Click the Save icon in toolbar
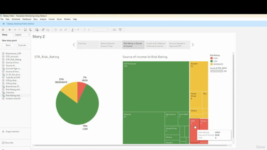This screenshot has width=267, height=150. (25, 30)
